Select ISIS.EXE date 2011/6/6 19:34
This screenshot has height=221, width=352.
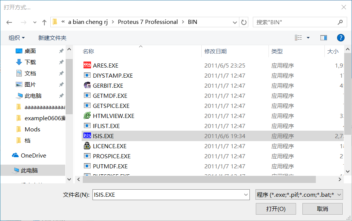point(225,136)
